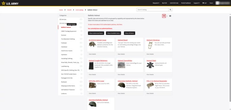Open the Requests dropdown menu

[x=156, y=3]
